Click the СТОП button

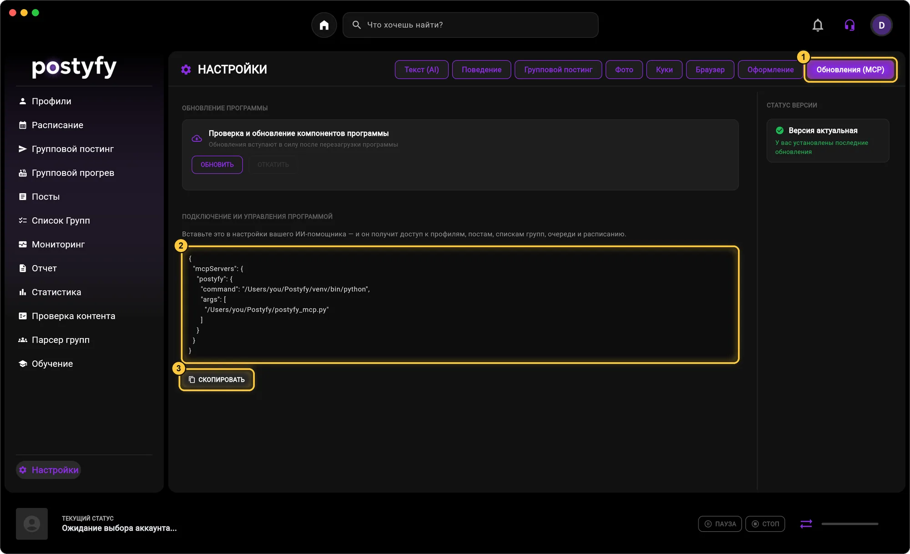tap(765, 524)
